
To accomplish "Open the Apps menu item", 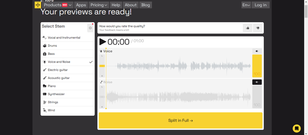I will coord(81,5).
